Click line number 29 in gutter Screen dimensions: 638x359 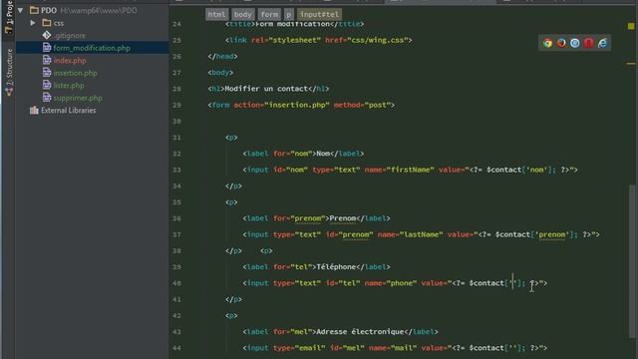pyautogui.click(x=176, y=105)
